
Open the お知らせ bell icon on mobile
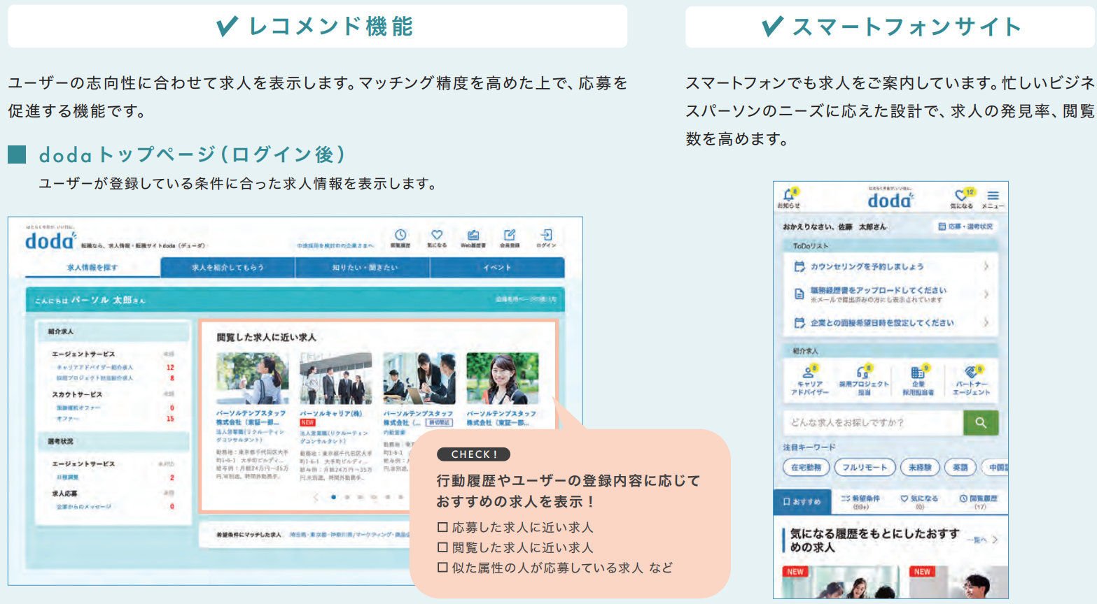tap(788, 195)
